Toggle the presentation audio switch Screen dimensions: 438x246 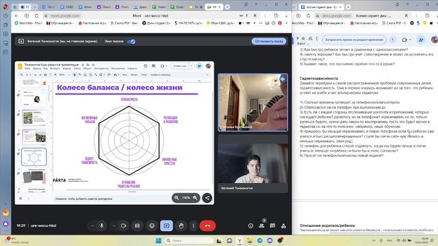click(131, 41)
